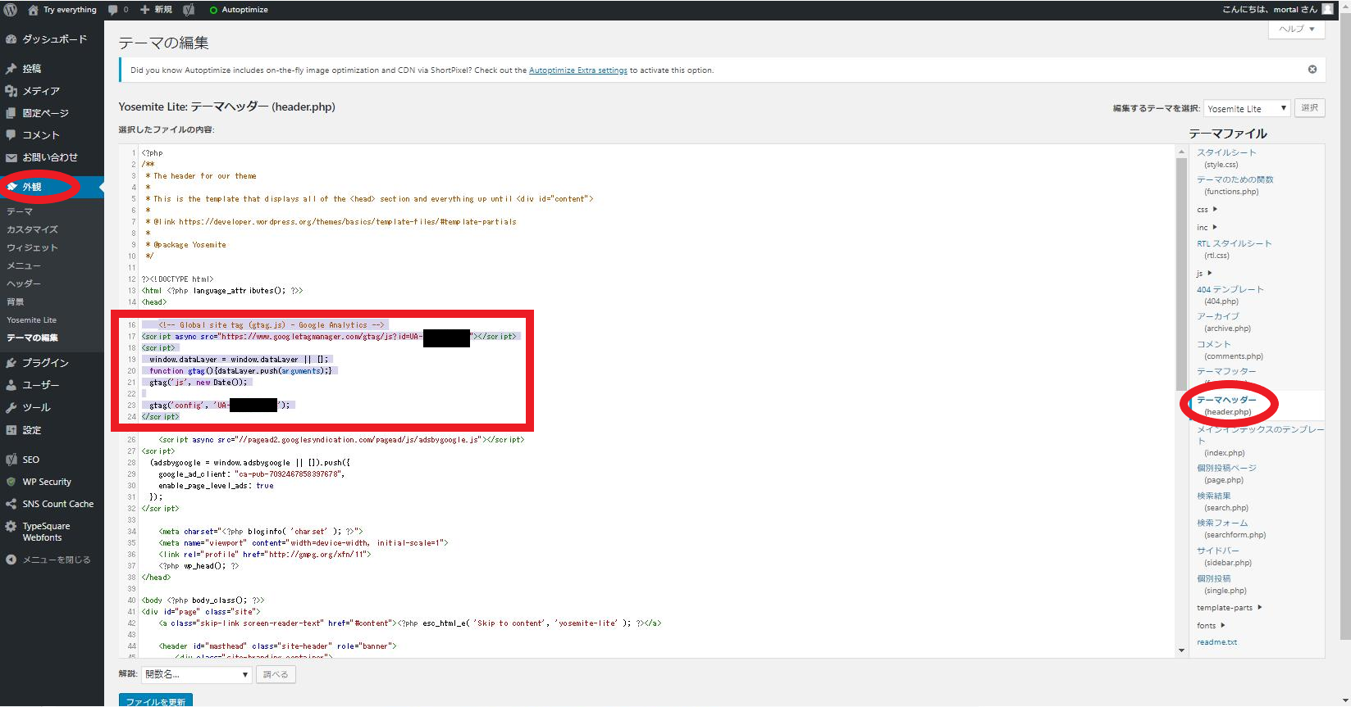The image size is (1351, 707).
Task: Click the user avatar next to mortal さん
Action: pos(1327,9)
